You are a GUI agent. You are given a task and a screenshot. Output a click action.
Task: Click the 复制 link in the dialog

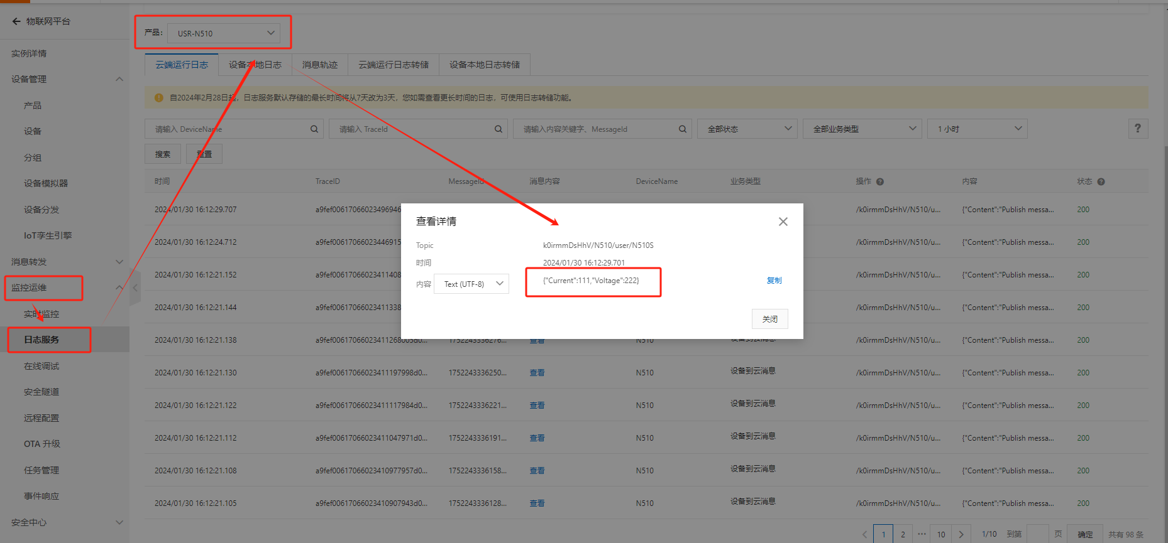(774, 281)
